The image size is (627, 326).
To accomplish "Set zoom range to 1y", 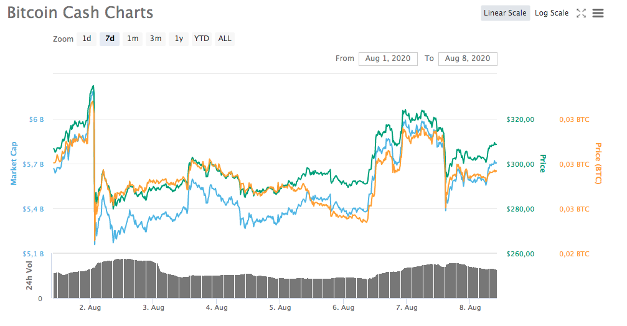I will 179,39.
